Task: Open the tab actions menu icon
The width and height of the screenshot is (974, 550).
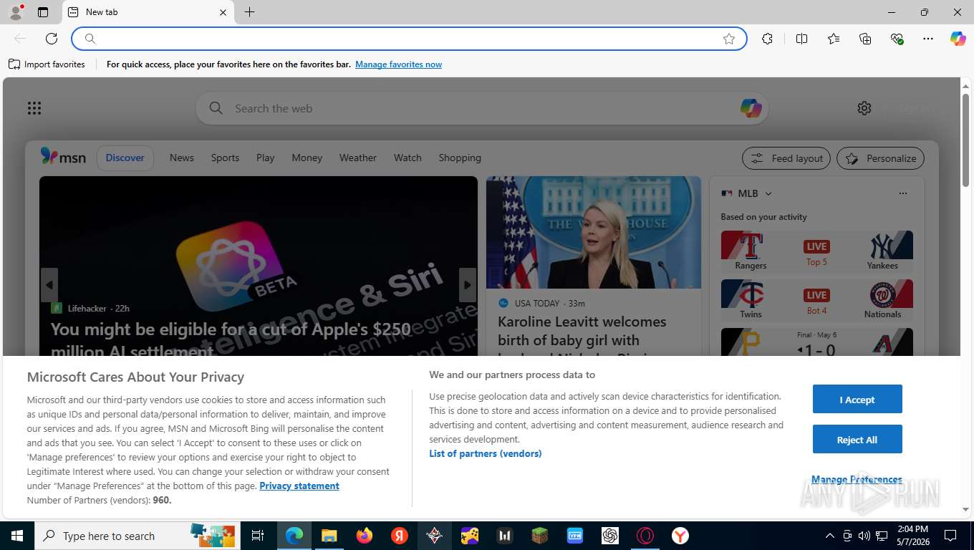Action: point(43,12)
